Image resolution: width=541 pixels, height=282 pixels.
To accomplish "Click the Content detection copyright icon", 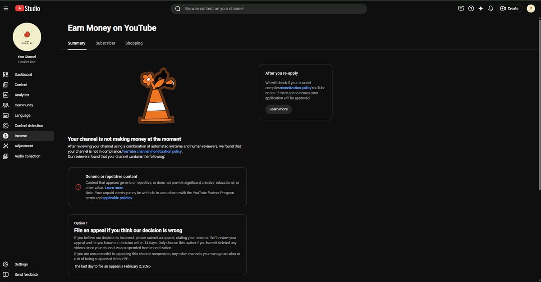I will click(5, 126).
